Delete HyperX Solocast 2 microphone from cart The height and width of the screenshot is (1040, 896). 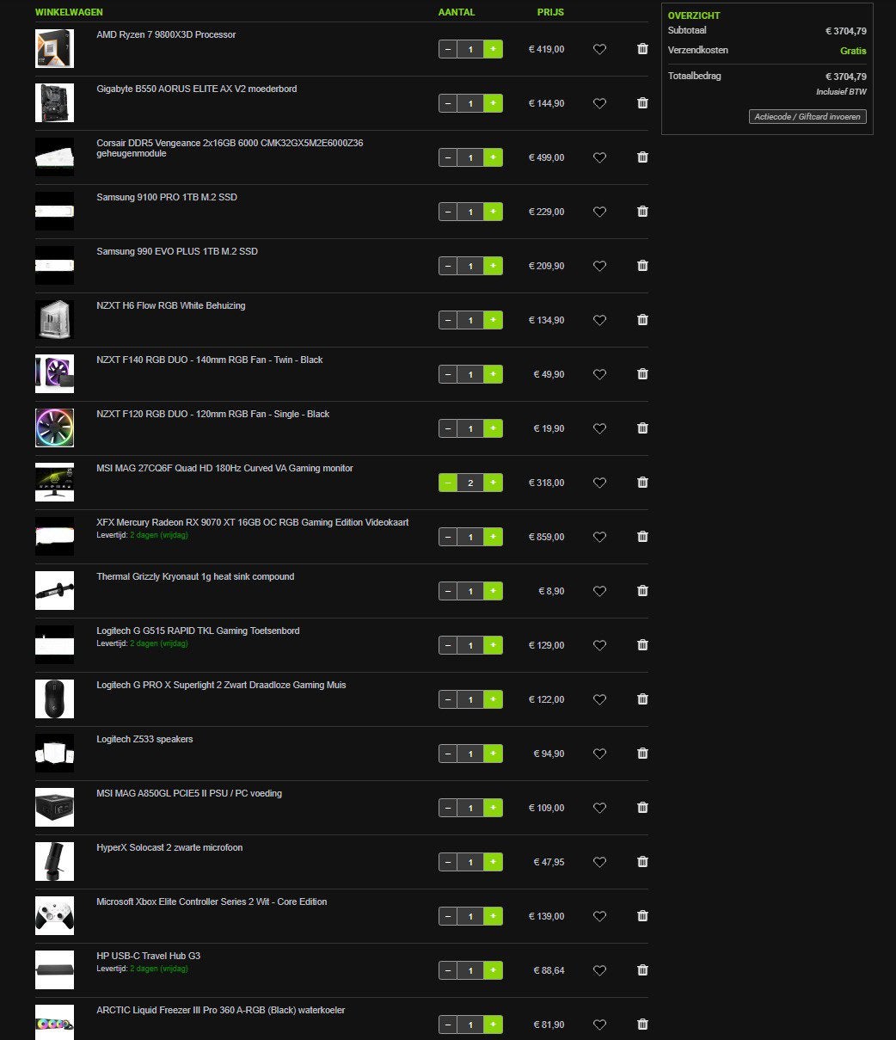pyautogui.click(x=642, y=862)
